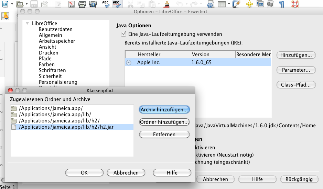
Task: Click the Class-Pfad... button
Action: 296,85
